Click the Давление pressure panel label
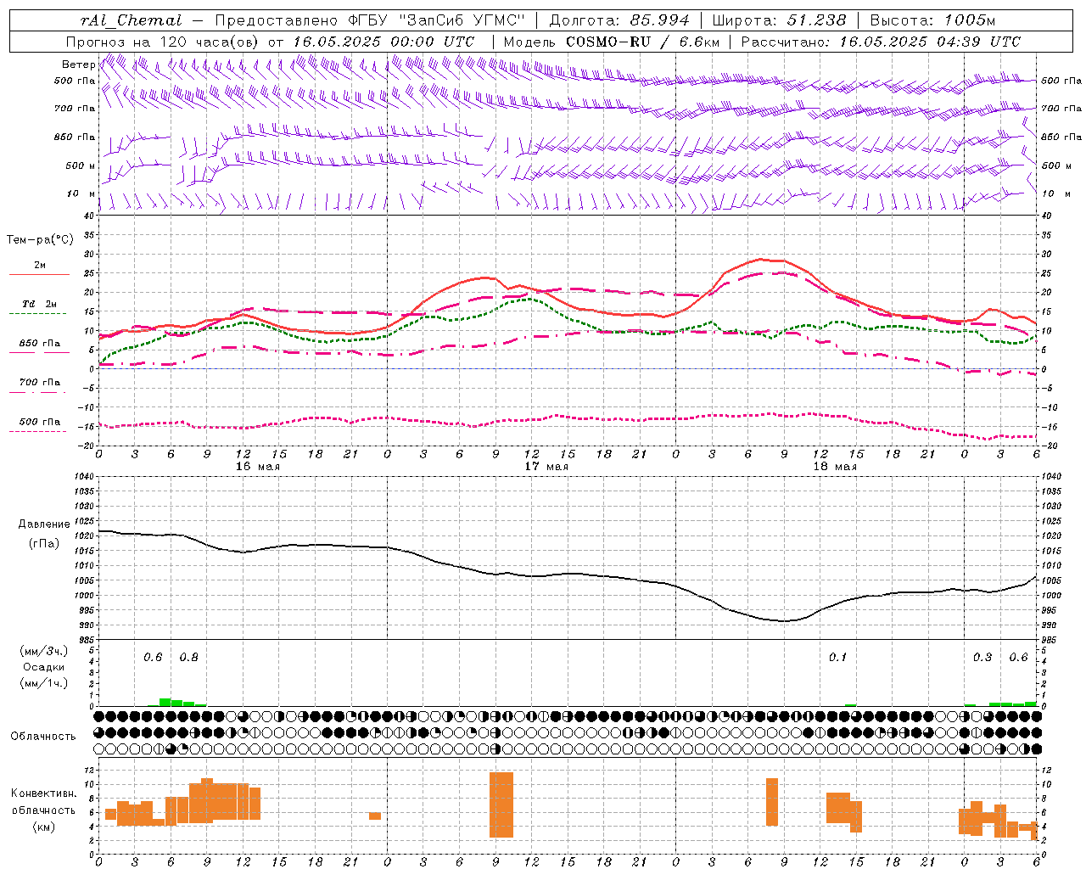1086x869 pixels. pyautogui.click(x=44, y=524)
